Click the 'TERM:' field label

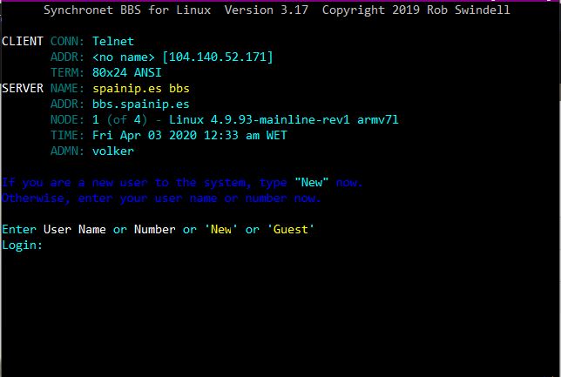pos(67,72)
